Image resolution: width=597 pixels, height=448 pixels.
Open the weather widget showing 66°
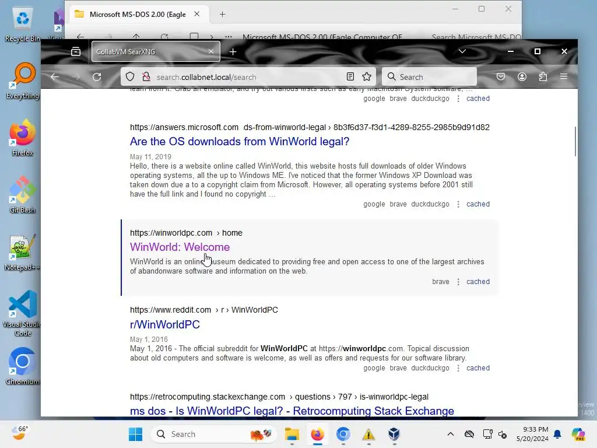tap(19, 433)
